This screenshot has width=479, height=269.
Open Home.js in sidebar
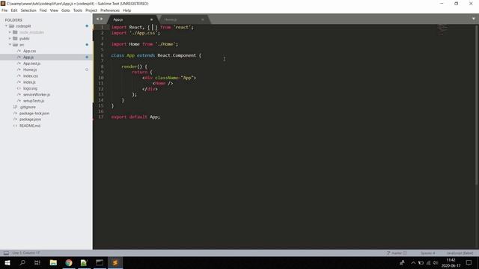click(x=30, y=69)
